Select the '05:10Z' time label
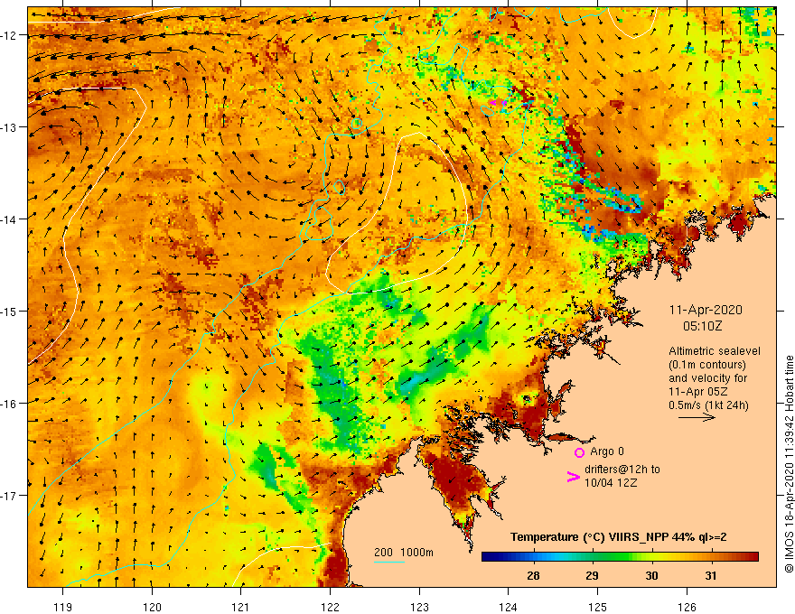The width and height of the screenshot is (795, 614). click(702, 326)
